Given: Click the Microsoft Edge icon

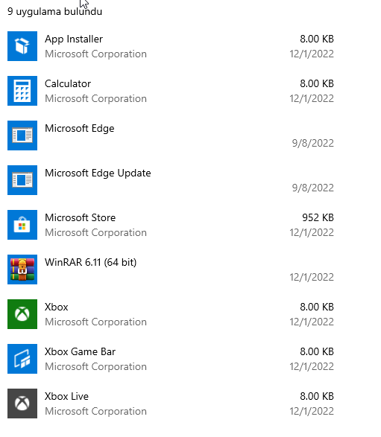Looking at the screenshot, I should [x=22, y=135].
